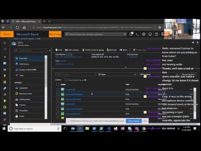Open Properties under Settings
Viewport: 201px width, 151px height.
point(29,111)
